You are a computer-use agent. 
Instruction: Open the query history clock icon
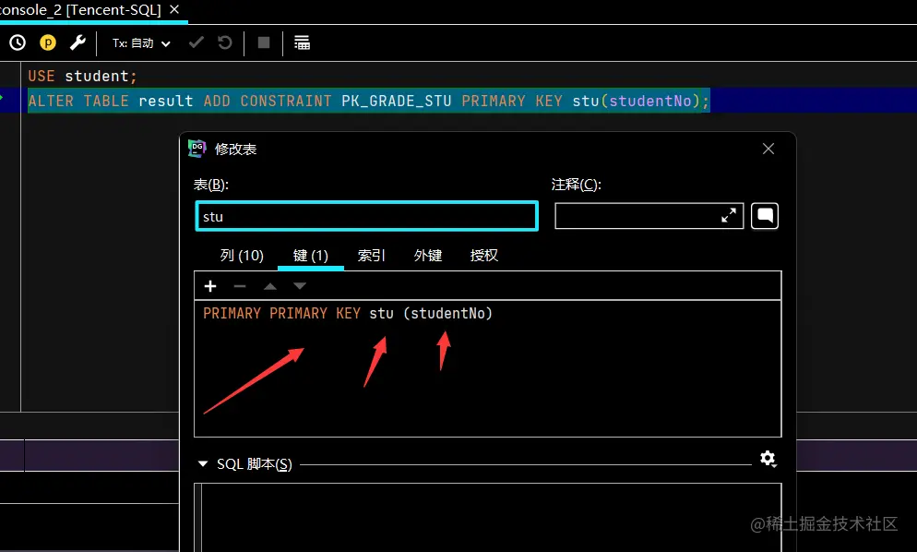pyautogui.click(x=18, y=42)
